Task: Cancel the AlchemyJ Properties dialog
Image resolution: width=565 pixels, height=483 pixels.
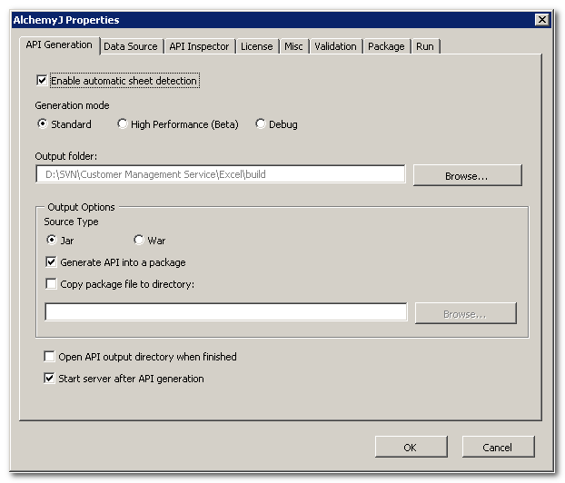Action: tap(499, 447)
